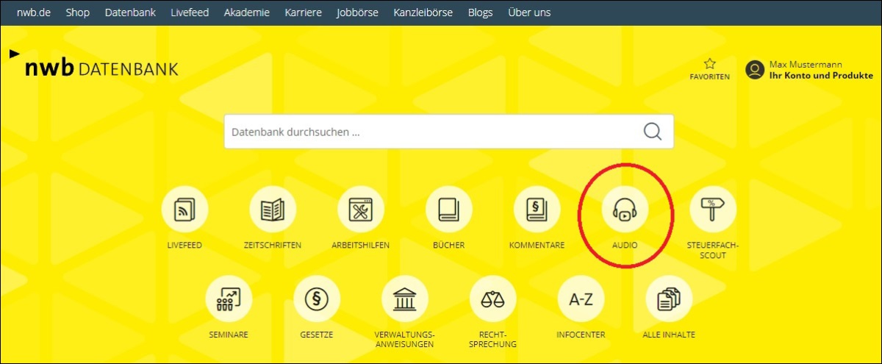
Task: Click the STEUERFACH-SCOUT label text
Action: 713,250
